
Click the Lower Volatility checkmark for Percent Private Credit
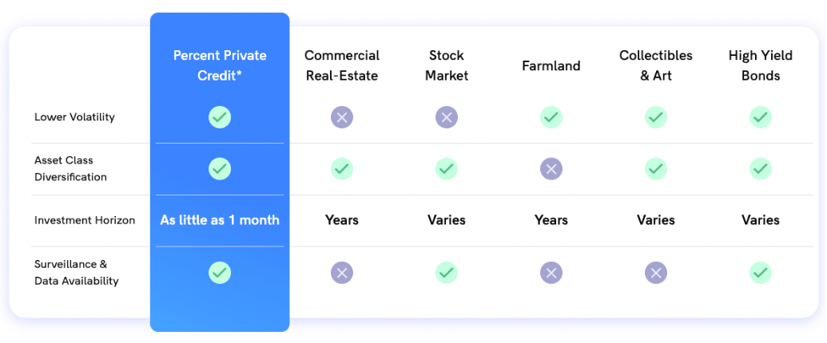click(220, 117)
